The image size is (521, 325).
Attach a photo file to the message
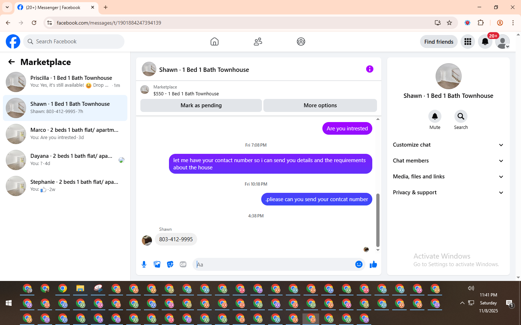pyautogui.click(x=157, y=264)
